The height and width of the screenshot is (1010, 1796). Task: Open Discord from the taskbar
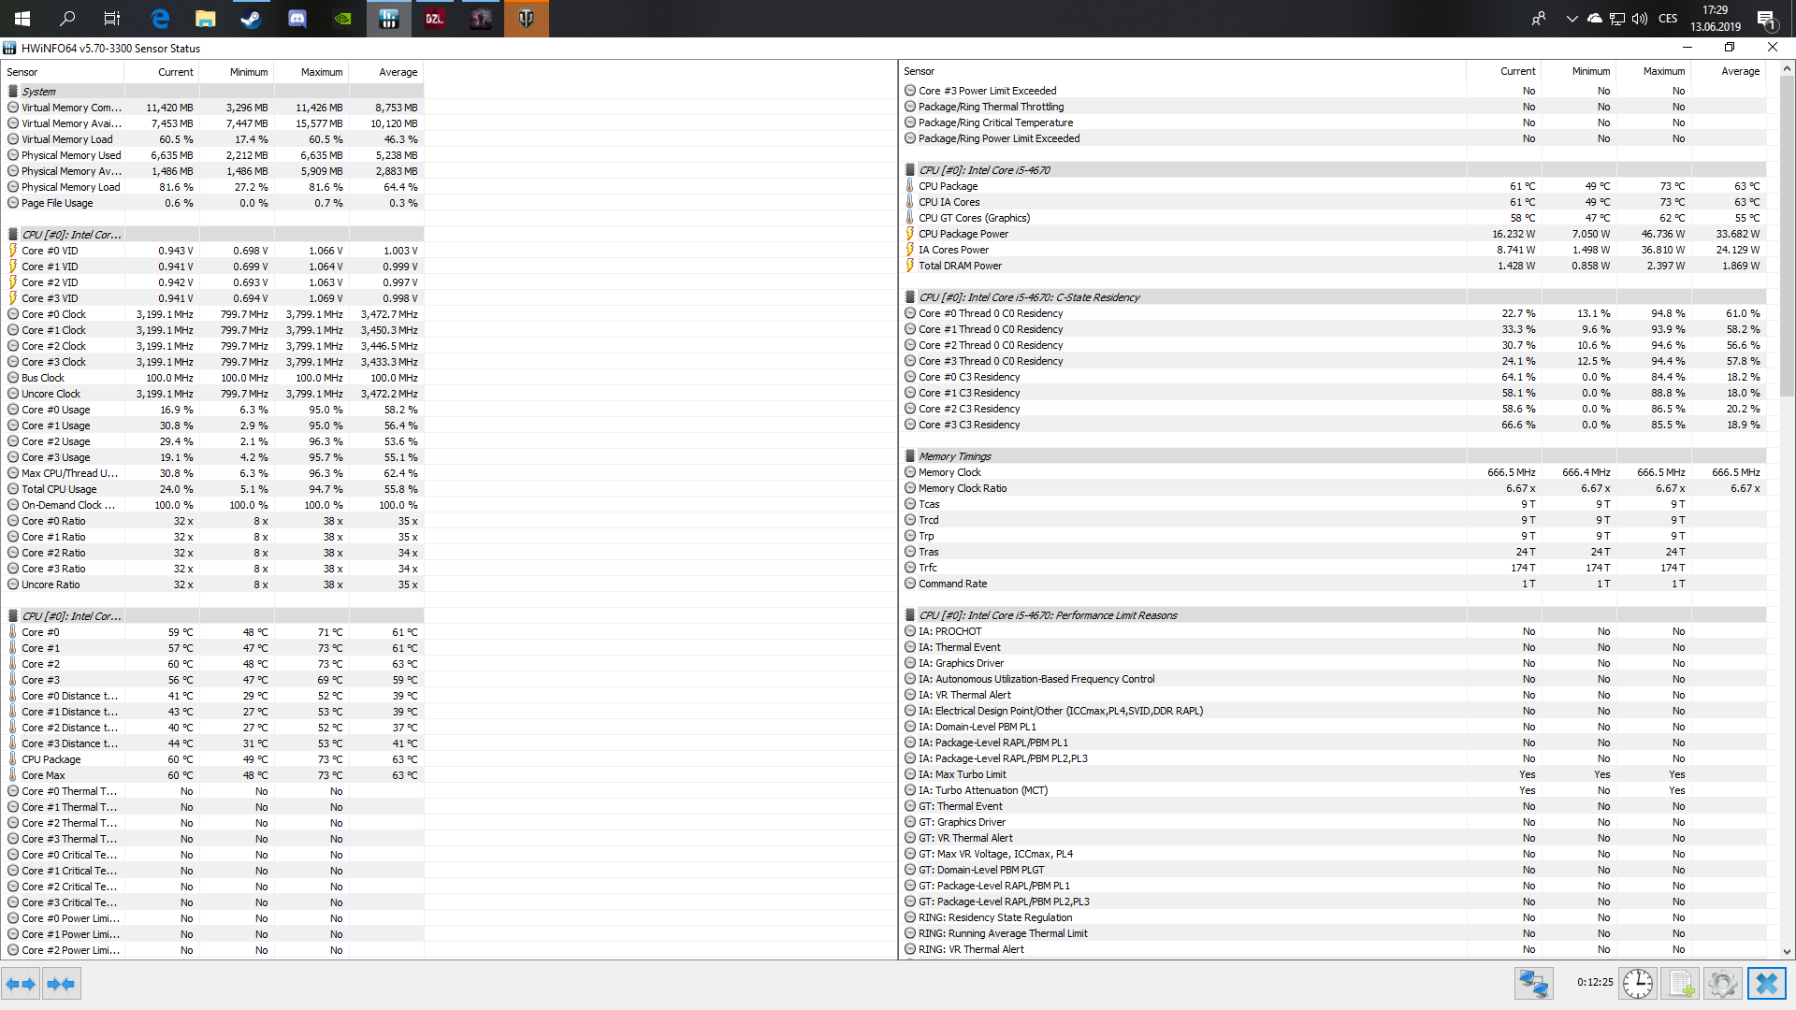tap(297, 19)
